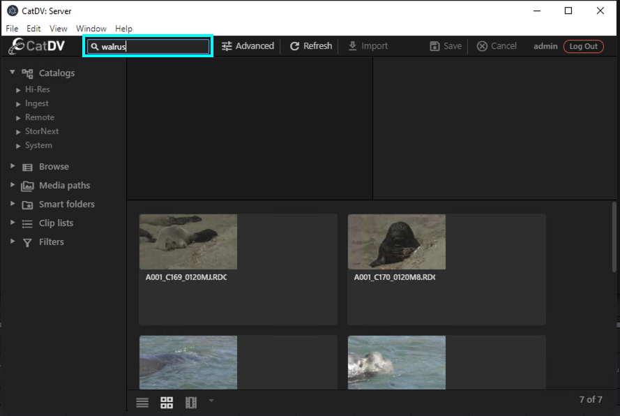Click the Cancel label
The image size is (620, 416).
pyautogui.click(x=504, y=46)
